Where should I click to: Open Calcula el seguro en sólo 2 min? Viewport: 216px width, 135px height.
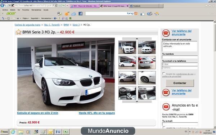tap(37, 113)
